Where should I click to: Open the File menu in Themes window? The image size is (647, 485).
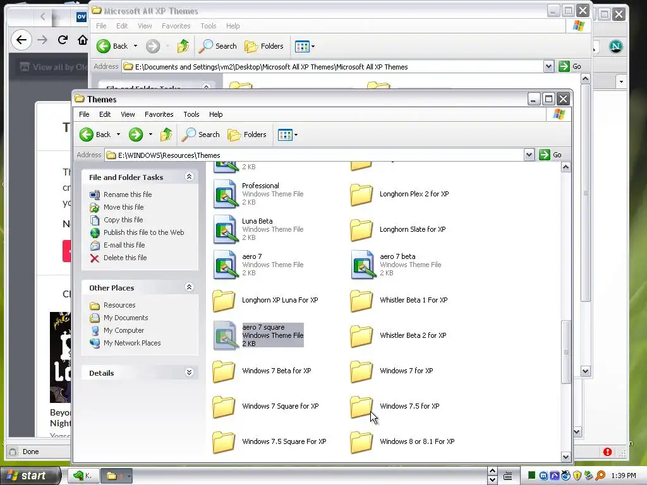(84, 114)
